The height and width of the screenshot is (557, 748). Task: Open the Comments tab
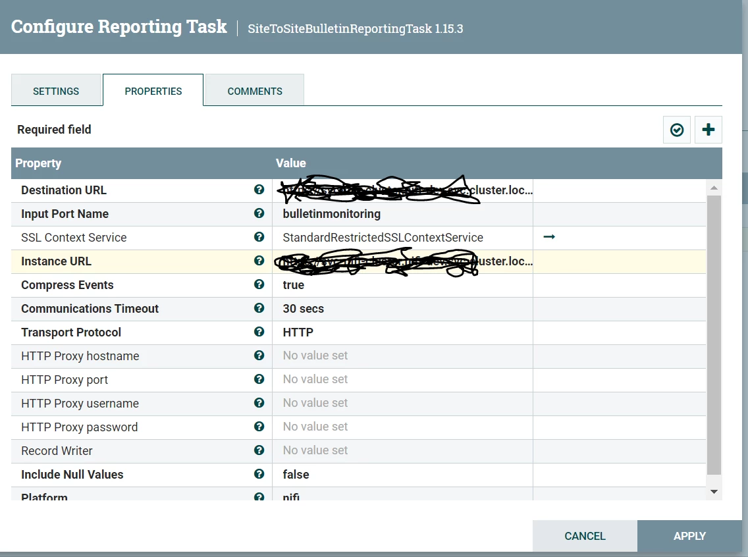click(x=255, y=91)
